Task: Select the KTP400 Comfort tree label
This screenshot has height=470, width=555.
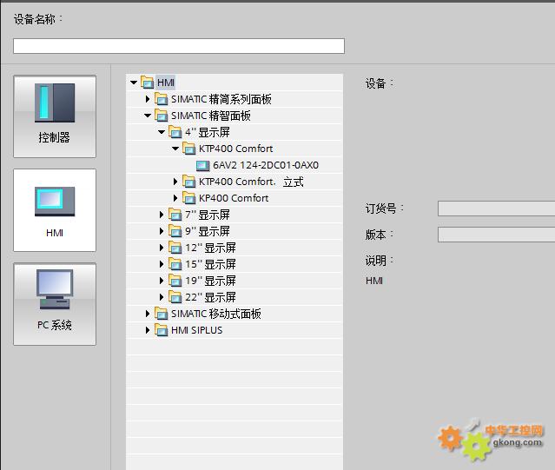Action: pyautogui.click(x=235, y=149)
